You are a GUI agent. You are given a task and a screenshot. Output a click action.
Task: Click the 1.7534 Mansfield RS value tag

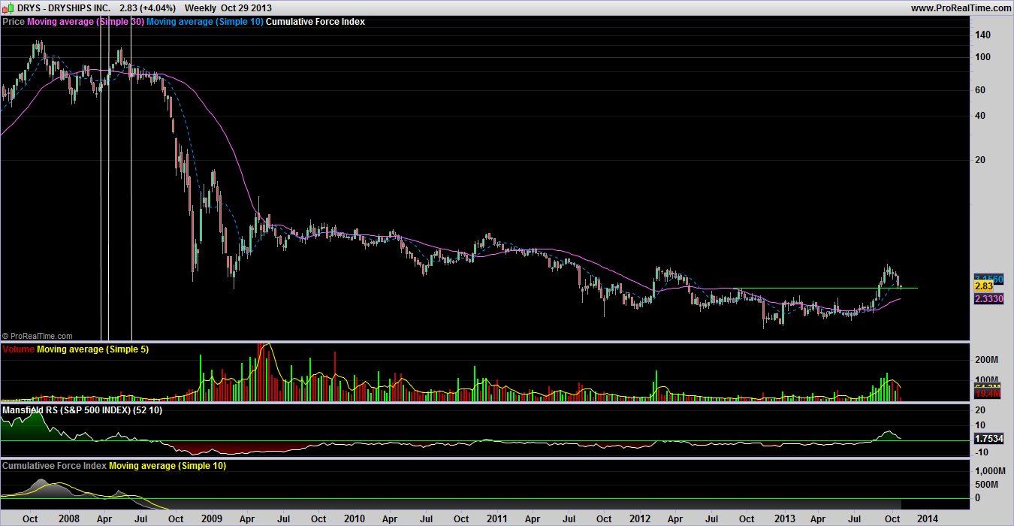point(988,437)
